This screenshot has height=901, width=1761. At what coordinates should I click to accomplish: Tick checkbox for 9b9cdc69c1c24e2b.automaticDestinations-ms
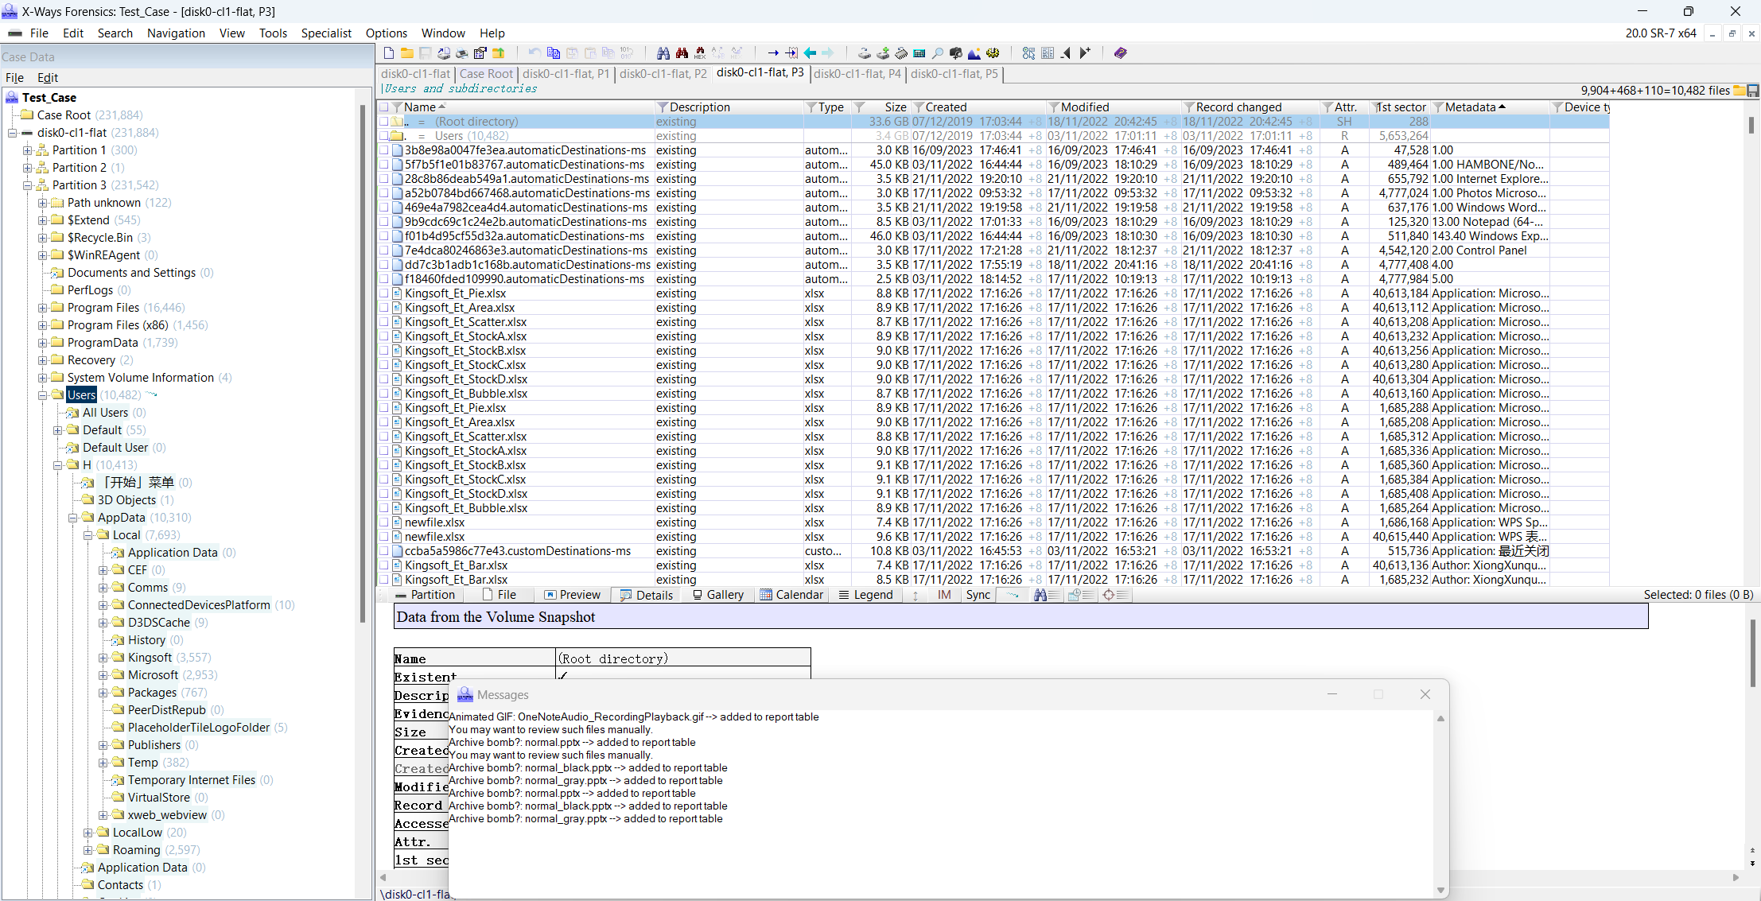click(384, 222)
